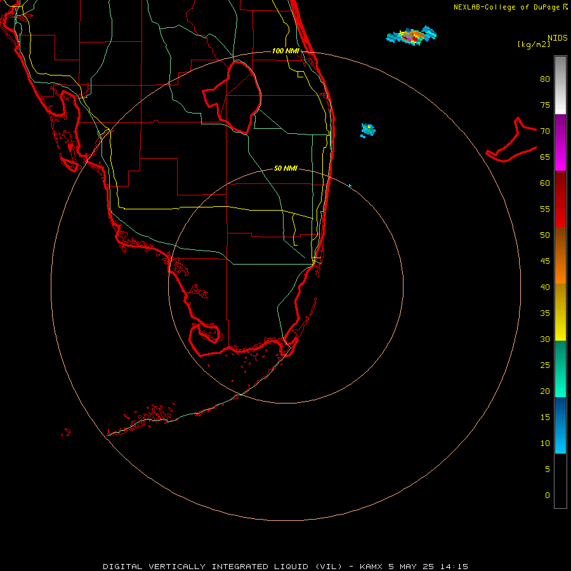This screenshot has width=571, height=571.
Task: Click the 30 value on the color scale
Action: (545, 339)
